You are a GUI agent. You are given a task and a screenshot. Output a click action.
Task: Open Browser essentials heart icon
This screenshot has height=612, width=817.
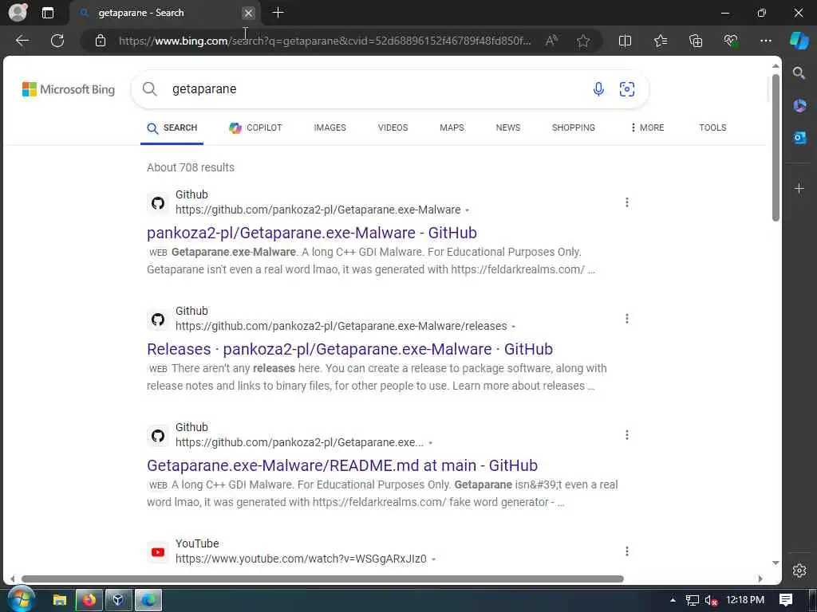tap(731, 41)
